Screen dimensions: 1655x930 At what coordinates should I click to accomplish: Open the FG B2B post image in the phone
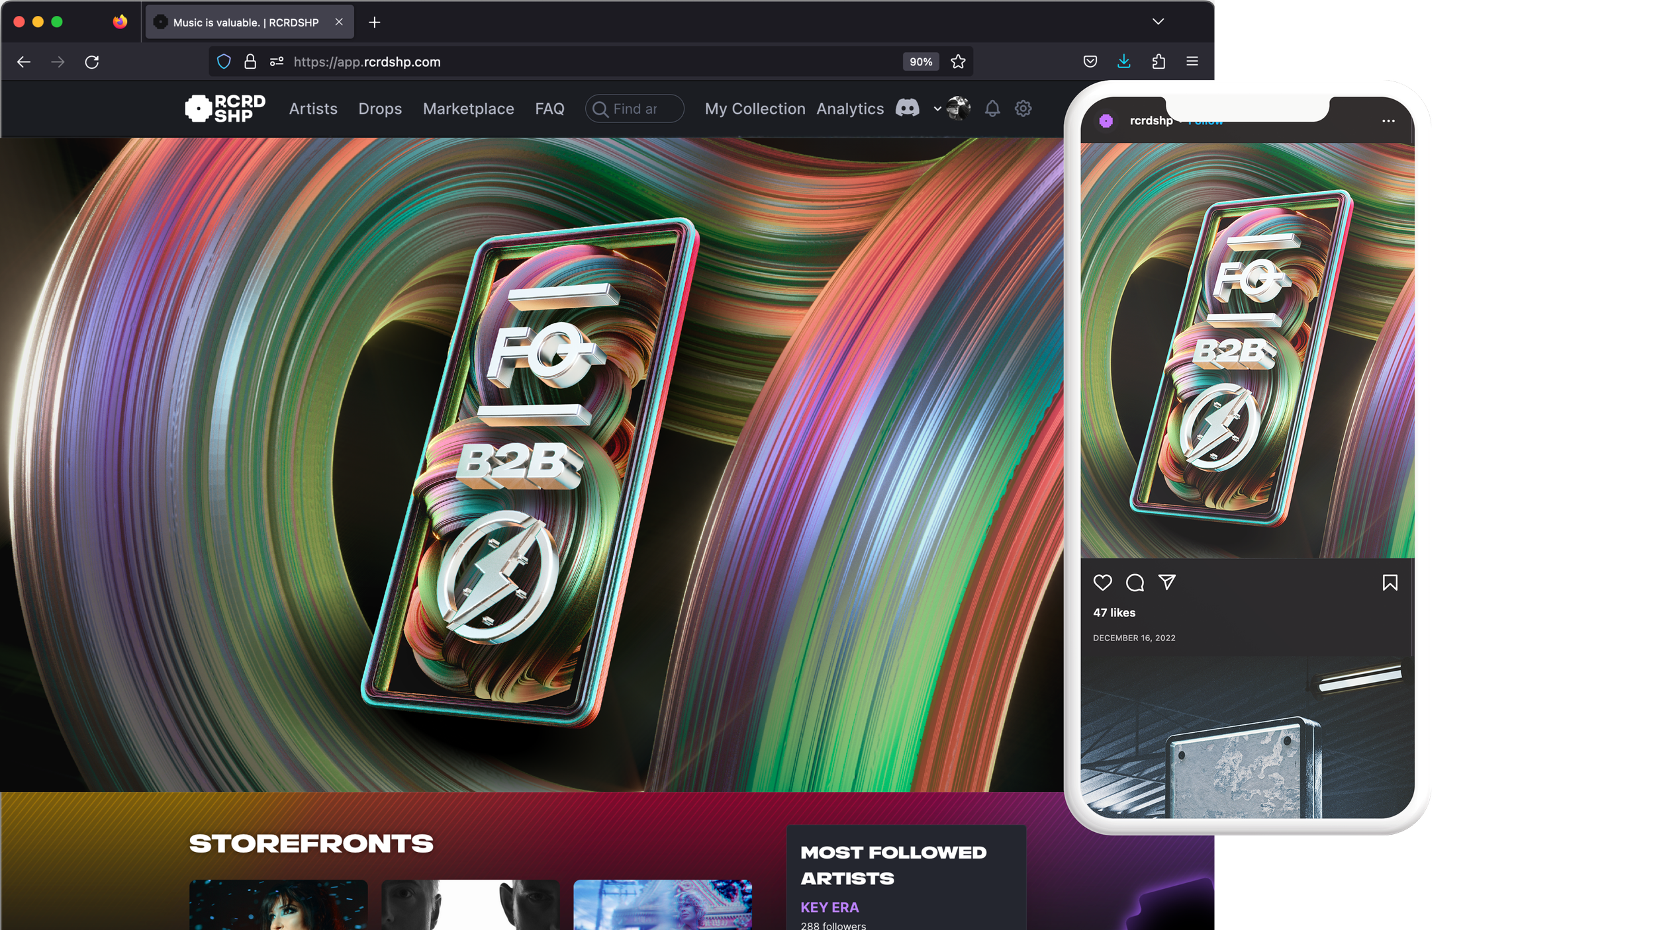[x=1247, y=351]
